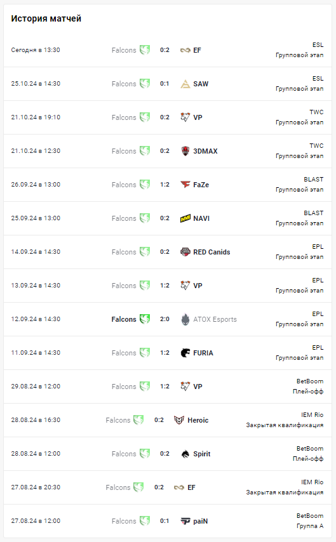Click the Spirit dragon logo

[x=185, y=454]
